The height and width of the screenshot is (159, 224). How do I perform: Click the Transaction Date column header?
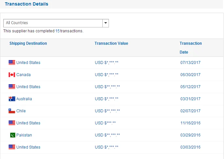point(190,47)
